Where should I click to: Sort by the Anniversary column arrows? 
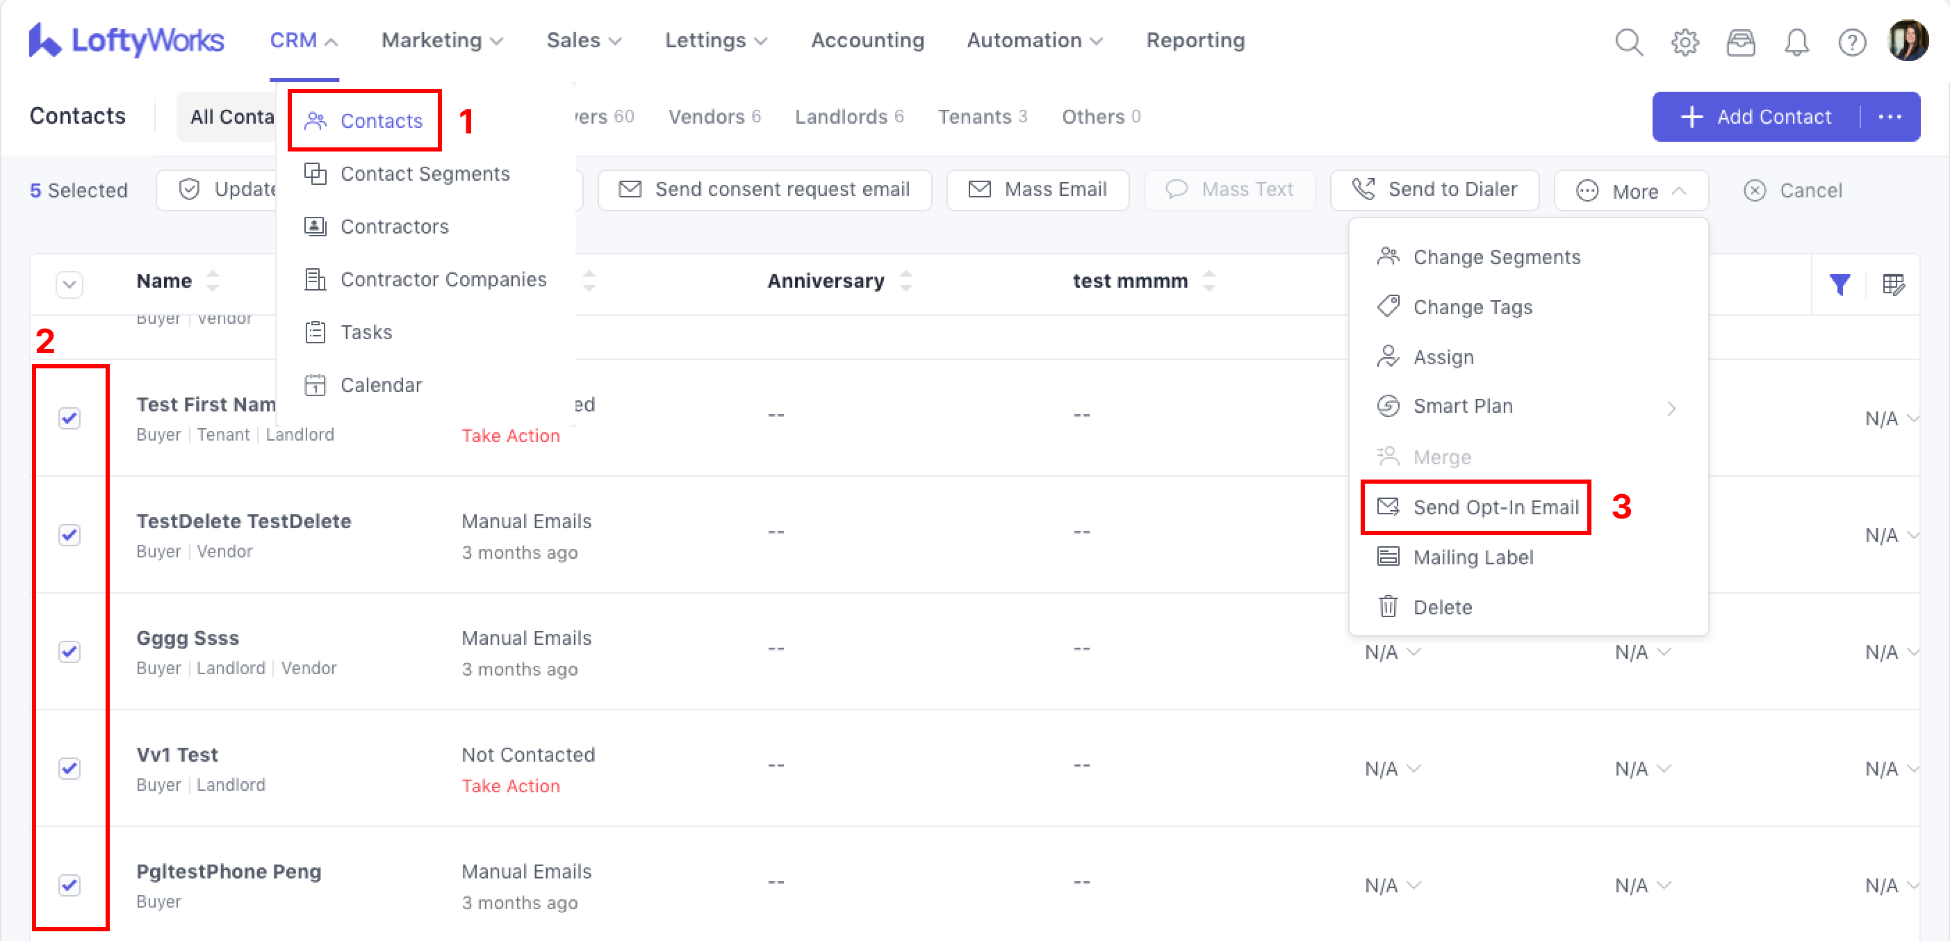(x=906, y=281)
